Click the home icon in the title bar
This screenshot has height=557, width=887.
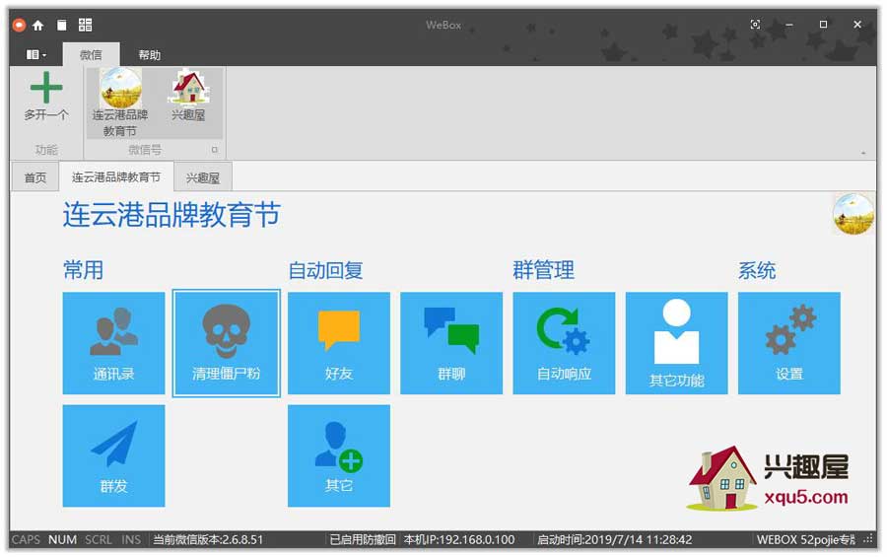37,25
